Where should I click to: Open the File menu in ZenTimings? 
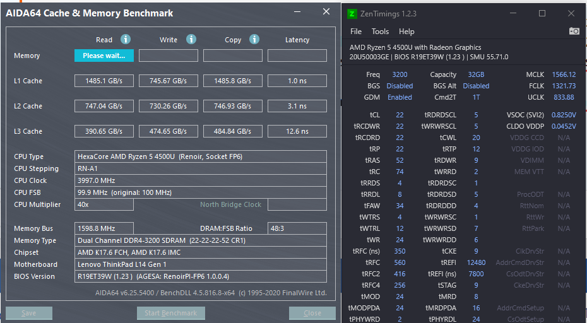click(x=355, y=32)
